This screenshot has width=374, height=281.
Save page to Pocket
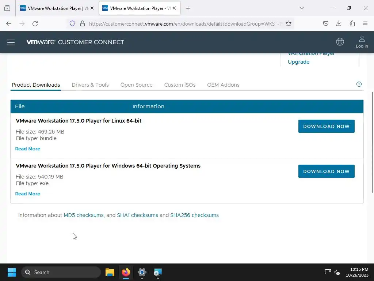point(325,23)
